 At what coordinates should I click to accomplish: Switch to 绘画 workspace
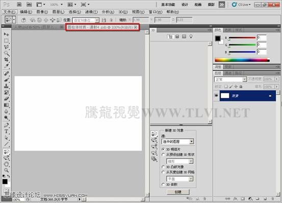pos(198,5)
